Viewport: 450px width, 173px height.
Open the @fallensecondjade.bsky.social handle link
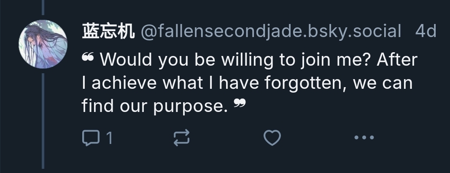pos(270,32)
